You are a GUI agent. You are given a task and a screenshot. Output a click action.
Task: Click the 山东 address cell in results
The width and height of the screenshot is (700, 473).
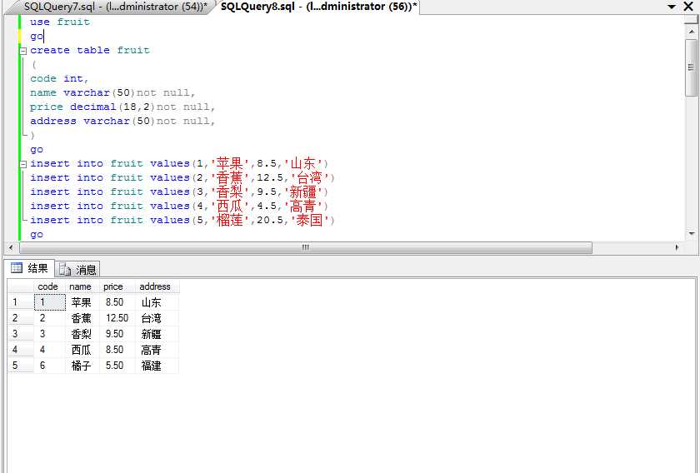(157, 302)
